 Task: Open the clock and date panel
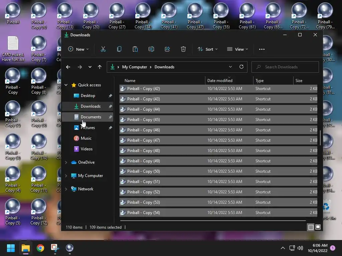(318, 248)
